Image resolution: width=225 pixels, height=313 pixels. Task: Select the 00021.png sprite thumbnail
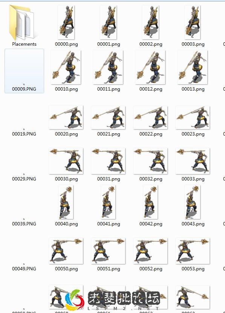[108, 117]
